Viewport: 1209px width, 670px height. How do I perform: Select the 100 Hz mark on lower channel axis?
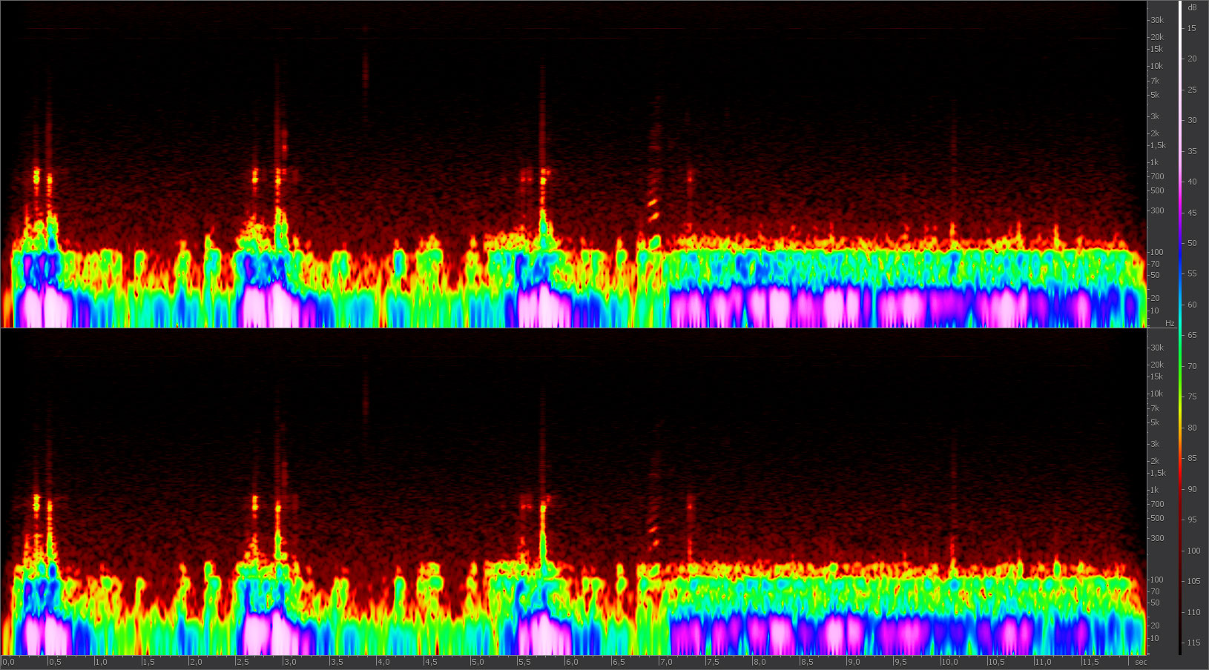1157,580
